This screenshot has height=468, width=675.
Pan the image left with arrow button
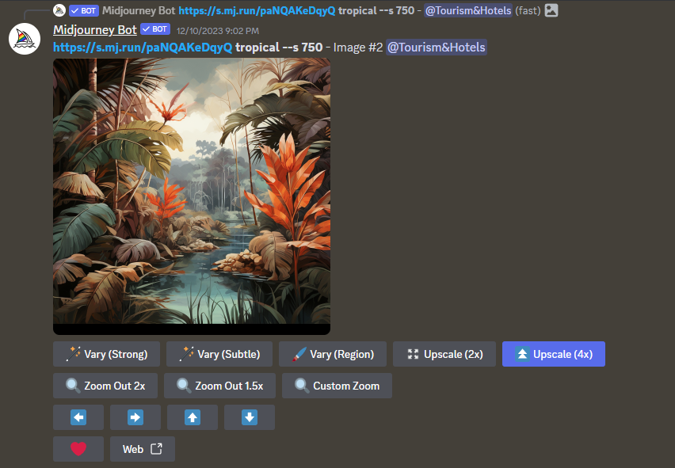(78, 417)
